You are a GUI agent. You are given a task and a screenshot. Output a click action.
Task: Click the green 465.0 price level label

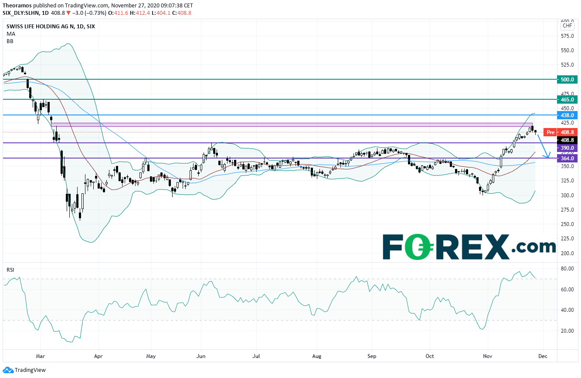567,100
